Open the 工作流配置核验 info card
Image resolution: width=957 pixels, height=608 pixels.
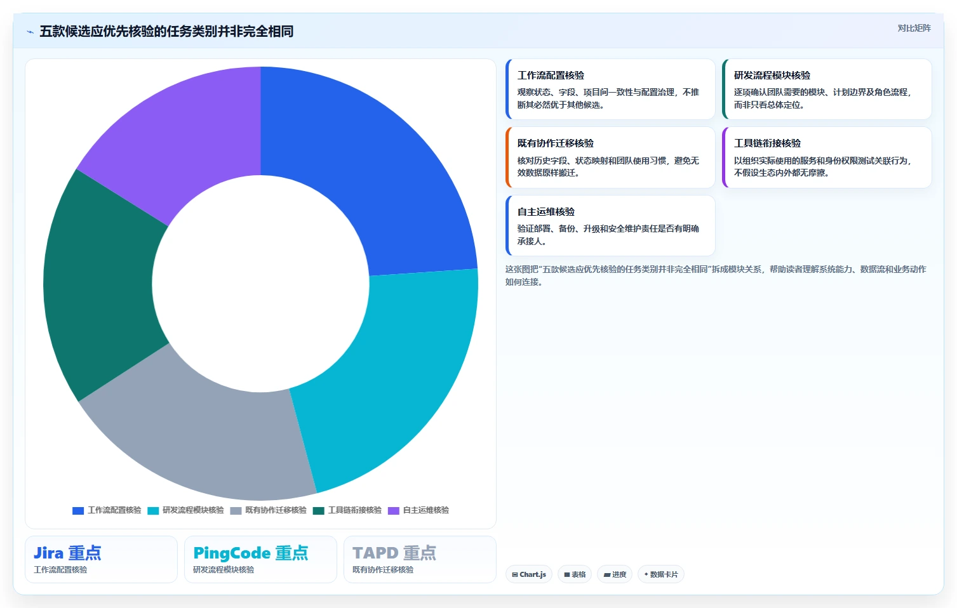610,89
